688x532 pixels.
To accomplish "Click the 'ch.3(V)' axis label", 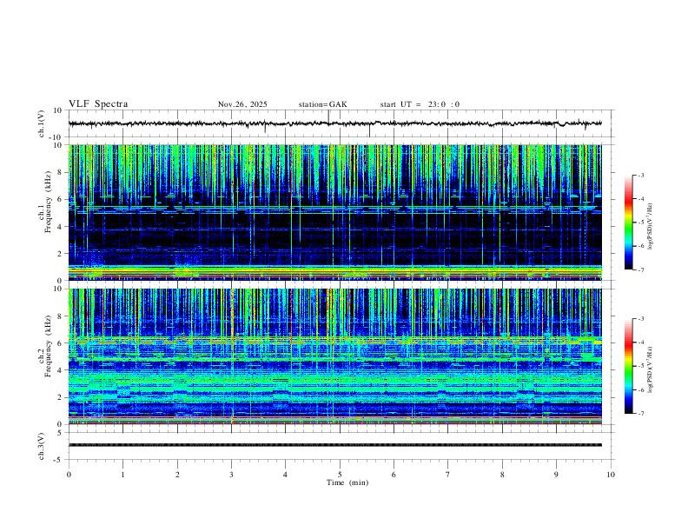I will tap(42, 446).
